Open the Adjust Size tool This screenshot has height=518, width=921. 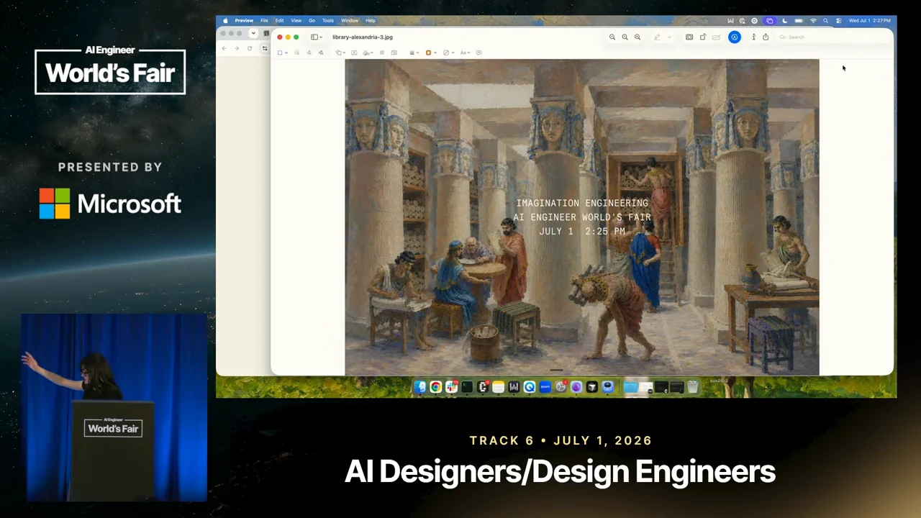pyautogui.click(x=394, y=53)
